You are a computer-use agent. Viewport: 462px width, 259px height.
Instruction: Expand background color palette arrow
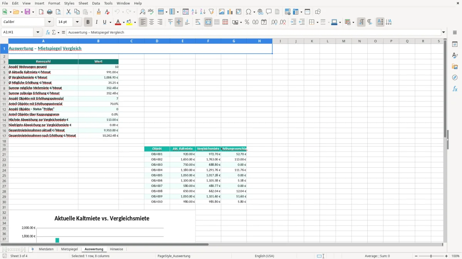[135, 22]
